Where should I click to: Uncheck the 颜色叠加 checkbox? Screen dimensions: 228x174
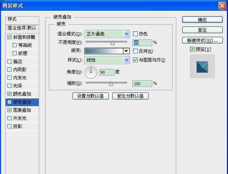point(9,94)
